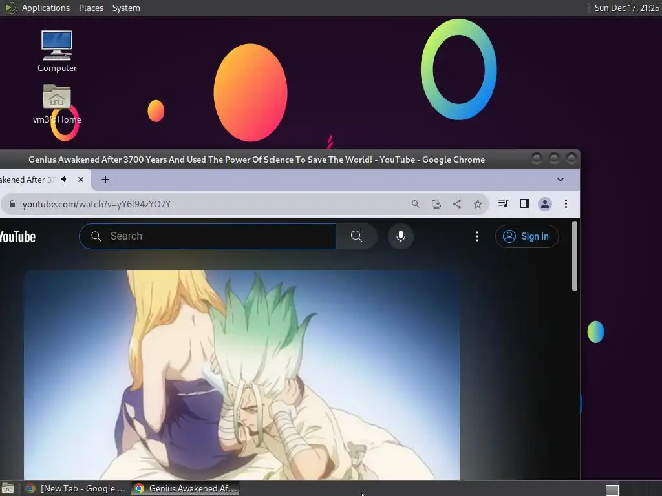This screenshot has height=496, width=662.
Task: Switch to the New Tab - Google taskbar window
Action: tap(76, 488)
